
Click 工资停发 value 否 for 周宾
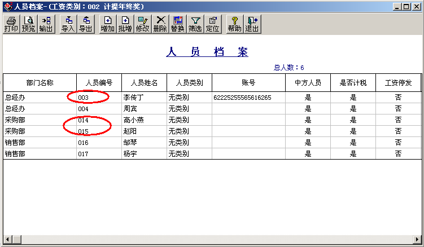click(x=398, y=109)
